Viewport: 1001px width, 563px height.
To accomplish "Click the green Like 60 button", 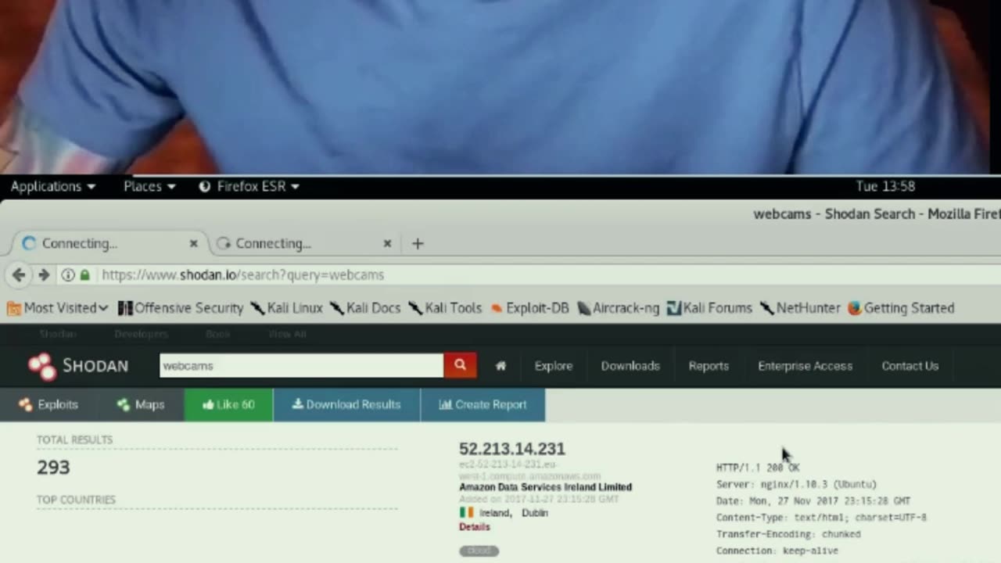I will click(228, 404).
